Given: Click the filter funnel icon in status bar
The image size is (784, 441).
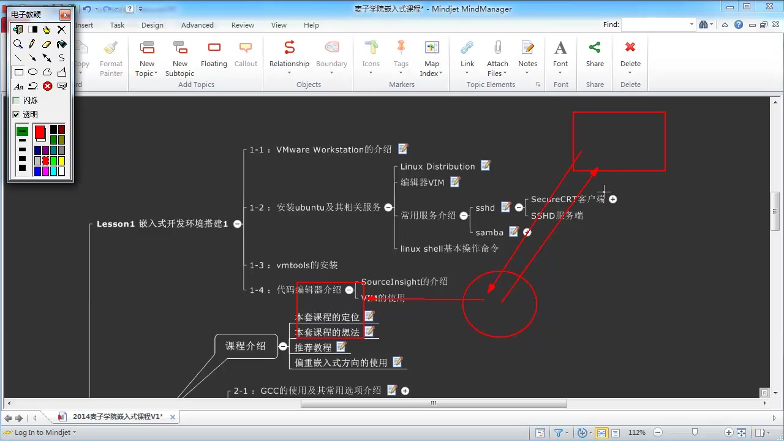Looking at the screenshot, I should point(559,432).
